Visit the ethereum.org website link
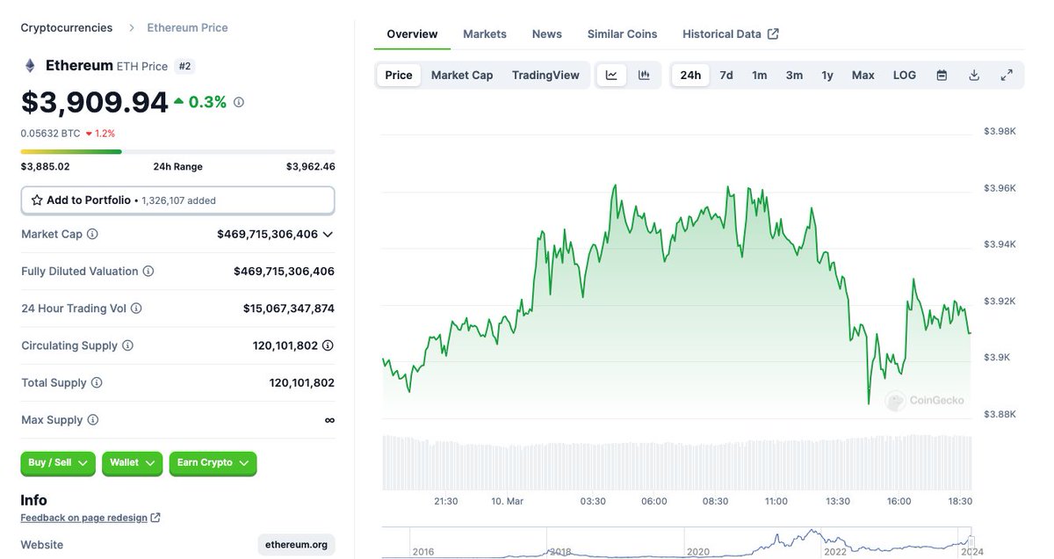 coord(297,545)
